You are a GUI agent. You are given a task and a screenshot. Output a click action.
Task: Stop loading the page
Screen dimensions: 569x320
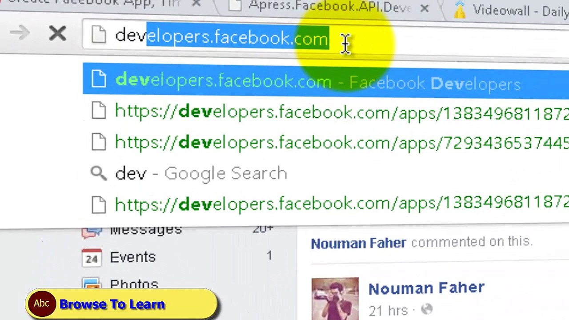click(x=57, y=34)
